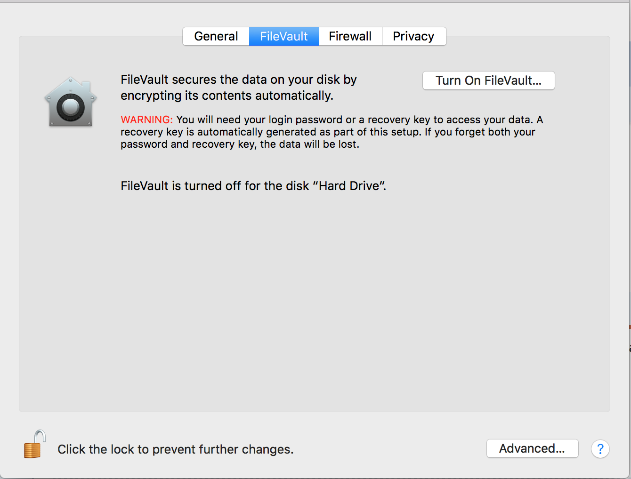
Task: Click the 'Click the lock to prevent' text
Action: coord(176,449)
